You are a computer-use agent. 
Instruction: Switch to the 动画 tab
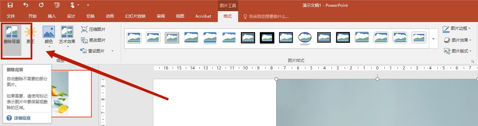click(x=110, y=16)
